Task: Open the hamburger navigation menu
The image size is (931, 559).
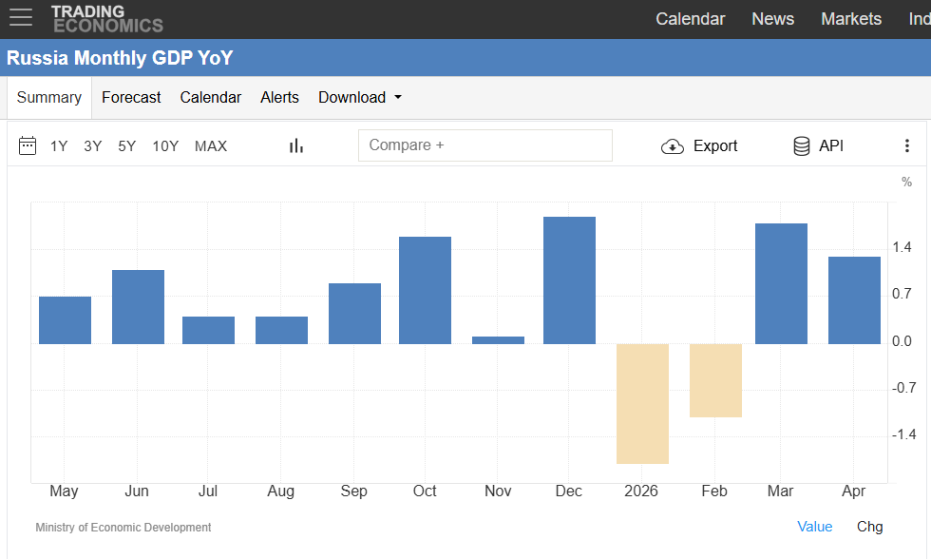Action: [x=21, y=17]
